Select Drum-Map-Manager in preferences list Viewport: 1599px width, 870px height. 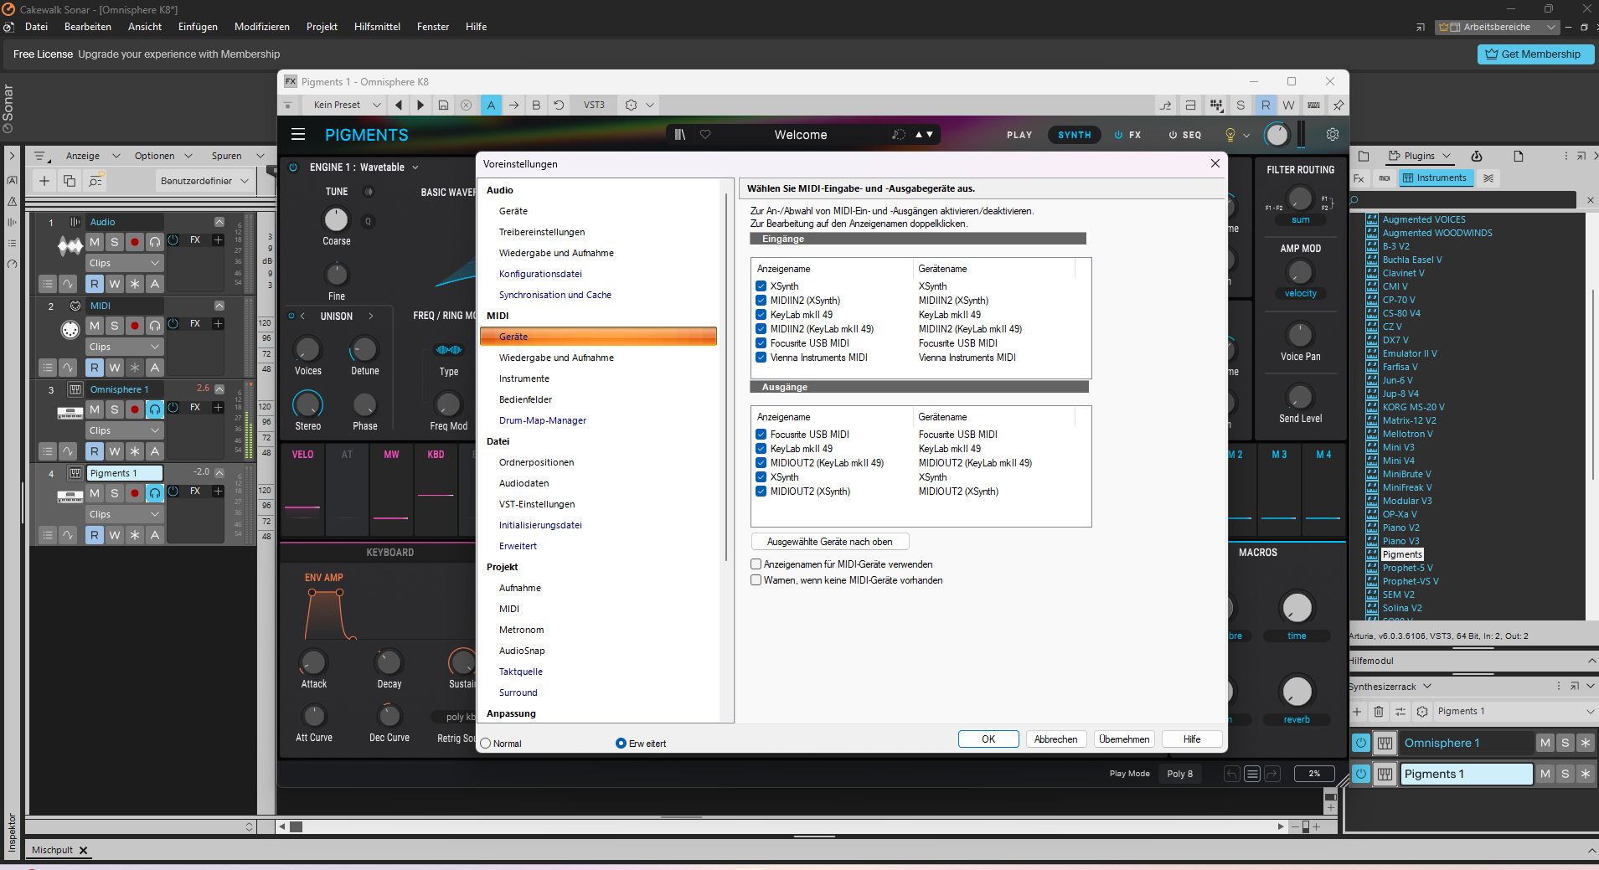click(543, 420)
